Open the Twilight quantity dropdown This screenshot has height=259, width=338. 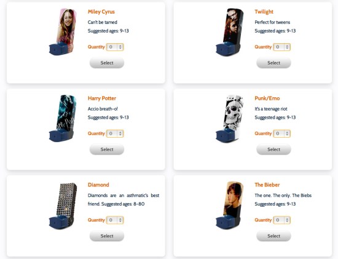[x=281, y=47]
